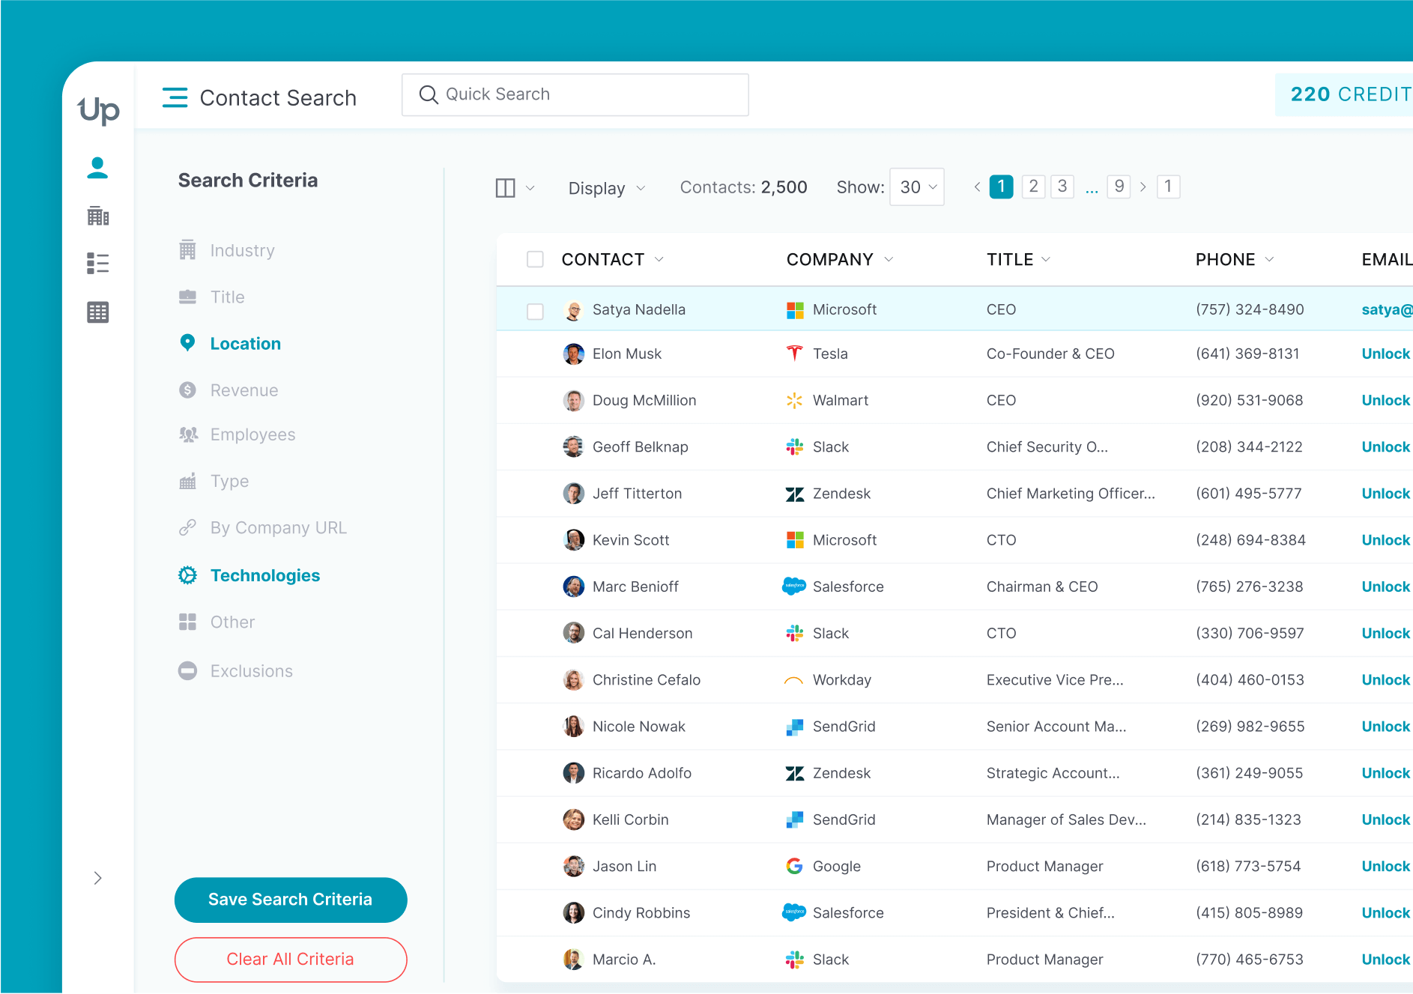Open the table grid icon in sidebar
The image size is (1413, 994).
pos(98,312)
